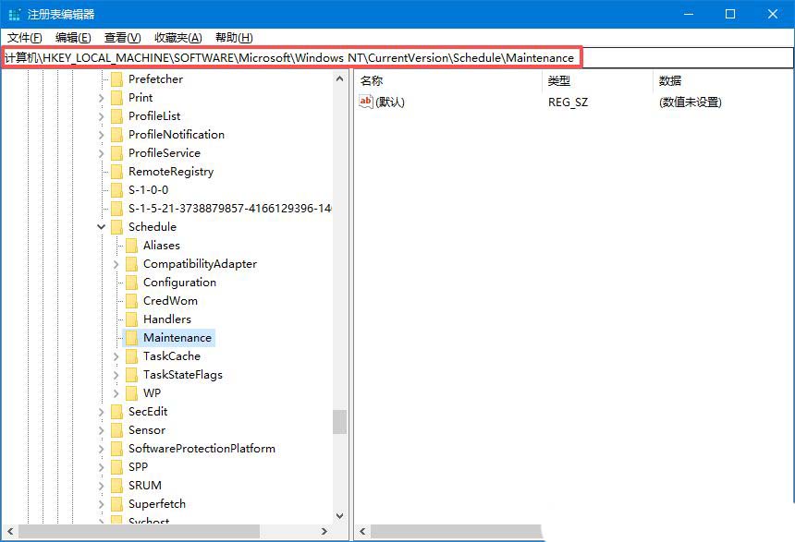Open the 查看(V) menu
795x542 pixels.
(x=122, y=38)
